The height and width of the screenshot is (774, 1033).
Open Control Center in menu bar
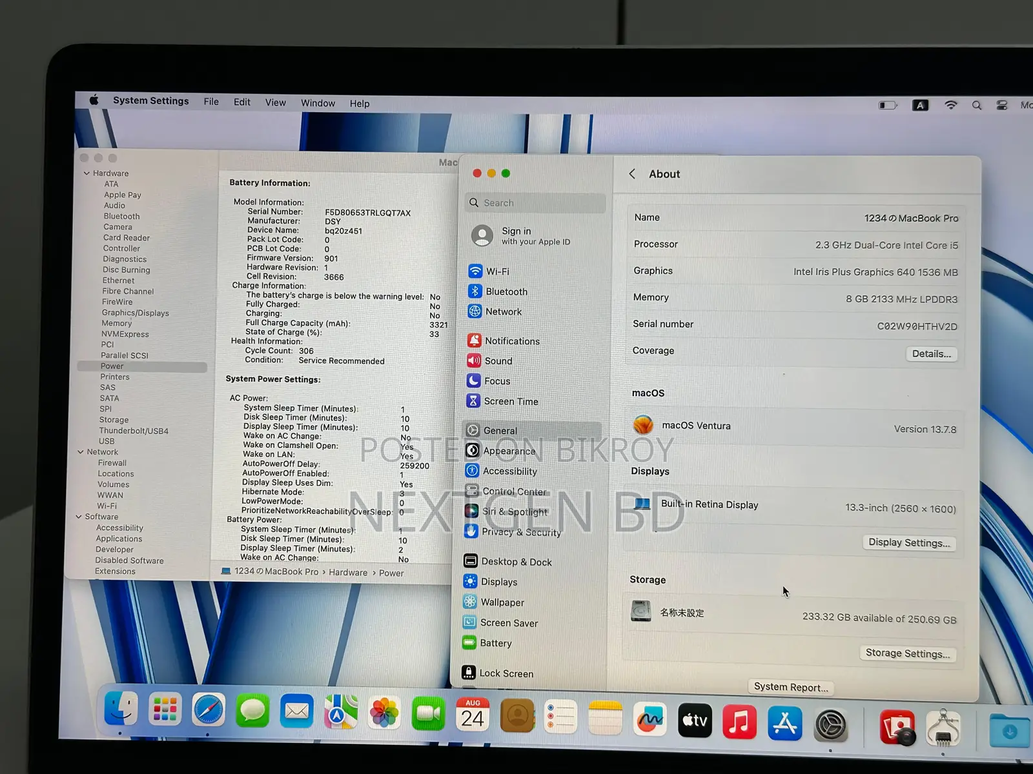[1001, 105]
